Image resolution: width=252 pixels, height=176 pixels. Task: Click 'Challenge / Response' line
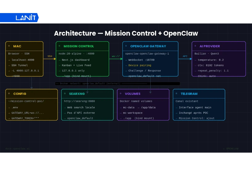click(x=145, y=71)
